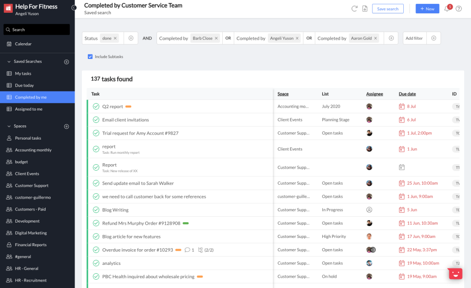471x288 pixels.
Task: Open the notifications bell icon
Action: click(x=446, y=8)
